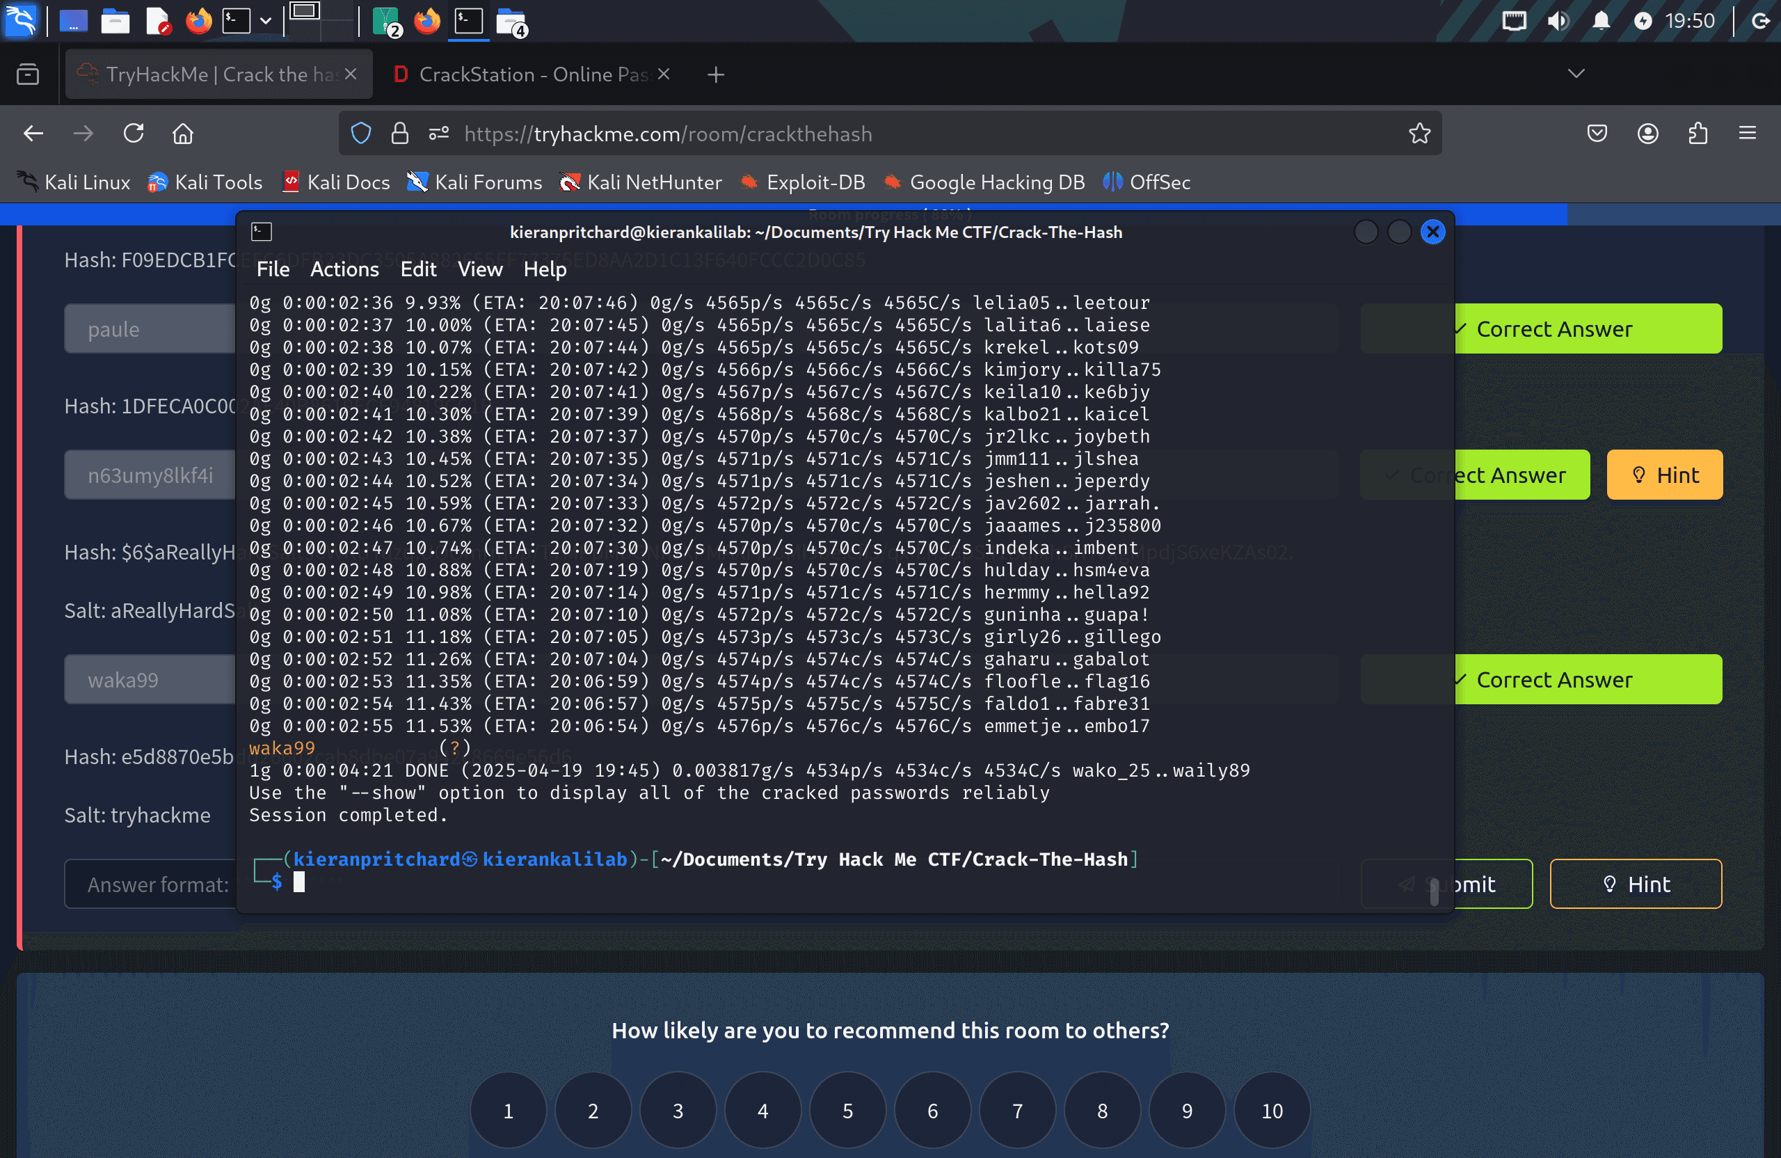Switch to the CrackStation tab
Image resolution: width=1781 pixels, height=1158 pixels.
click(532, 74)
